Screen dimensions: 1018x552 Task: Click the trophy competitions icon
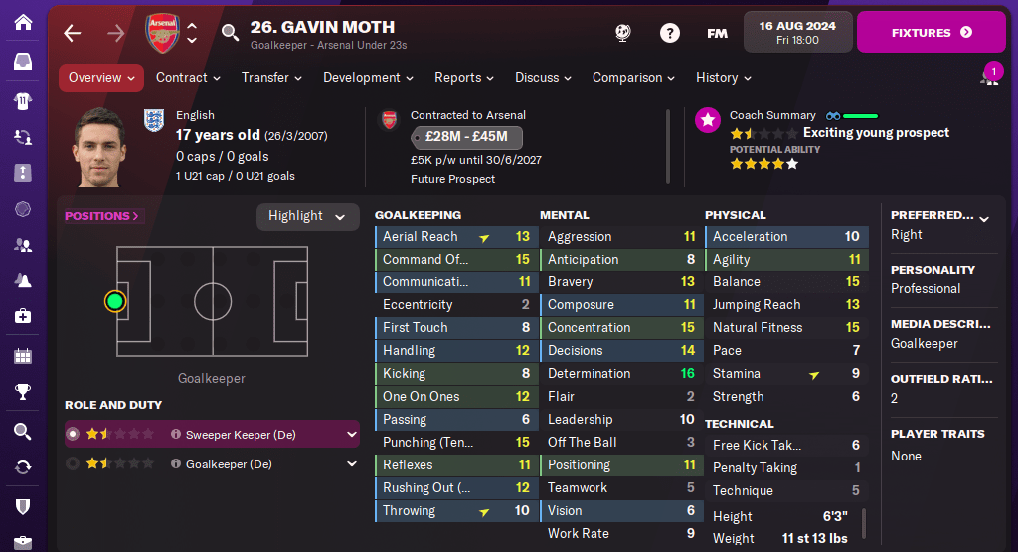(x=23, y=391)
